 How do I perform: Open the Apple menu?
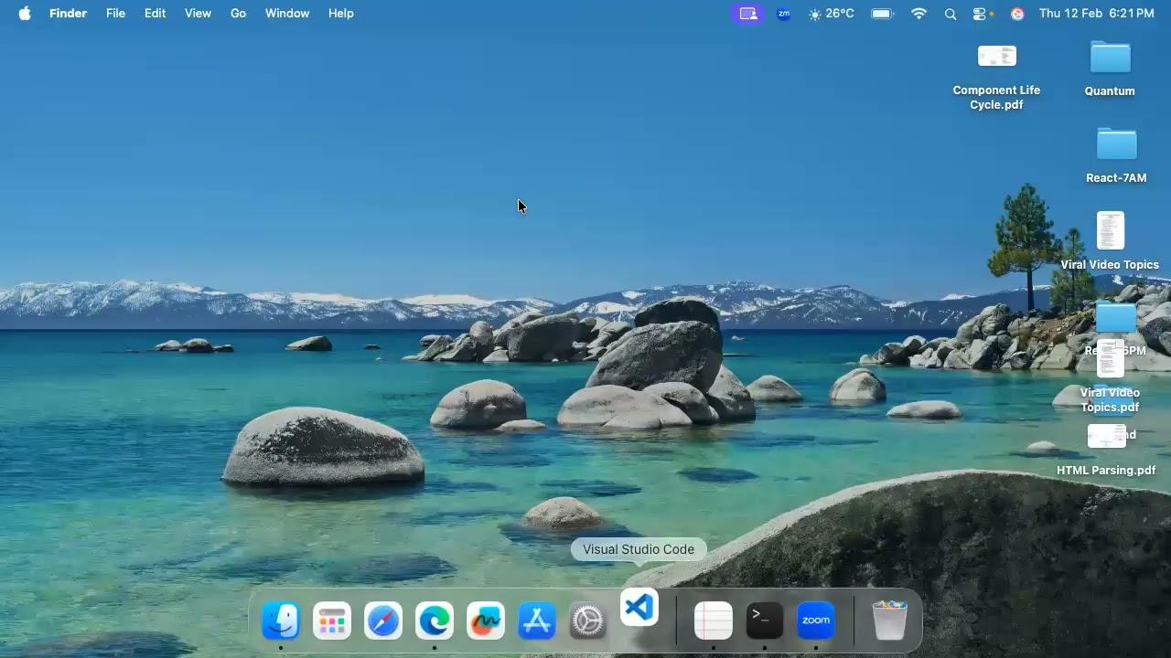coord(25,14)
